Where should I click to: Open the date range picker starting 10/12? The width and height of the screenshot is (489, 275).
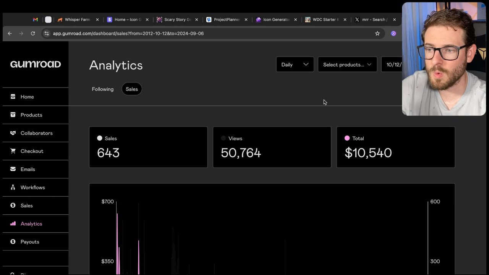[x=392, y=65]
